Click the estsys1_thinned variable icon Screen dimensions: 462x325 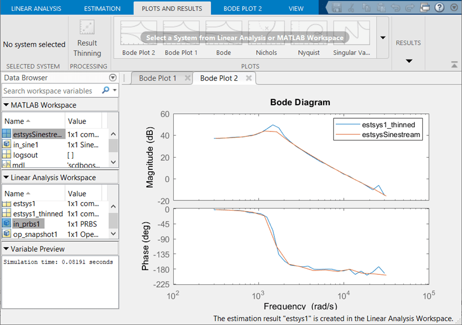point(6,213)
